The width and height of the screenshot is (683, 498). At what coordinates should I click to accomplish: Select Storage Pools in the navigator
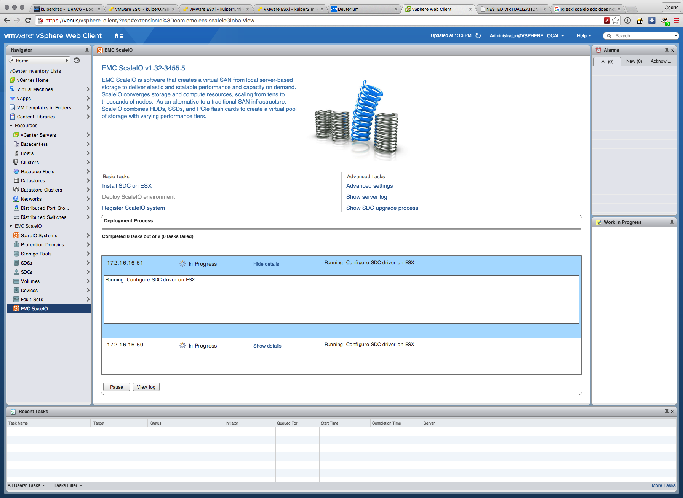[x=36, y=254]
